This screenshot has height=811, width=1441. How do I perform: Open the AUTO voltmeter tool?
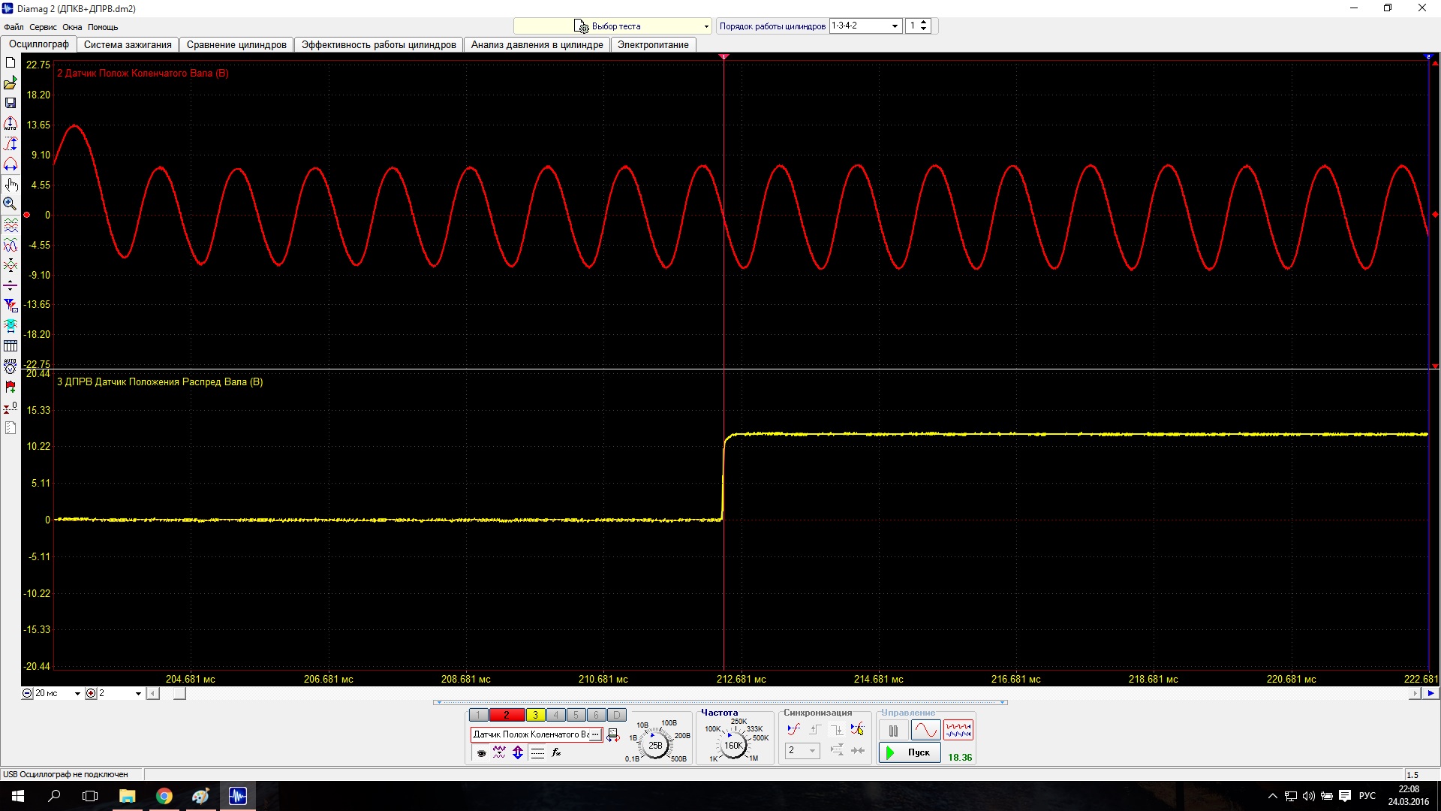point(11,366)
